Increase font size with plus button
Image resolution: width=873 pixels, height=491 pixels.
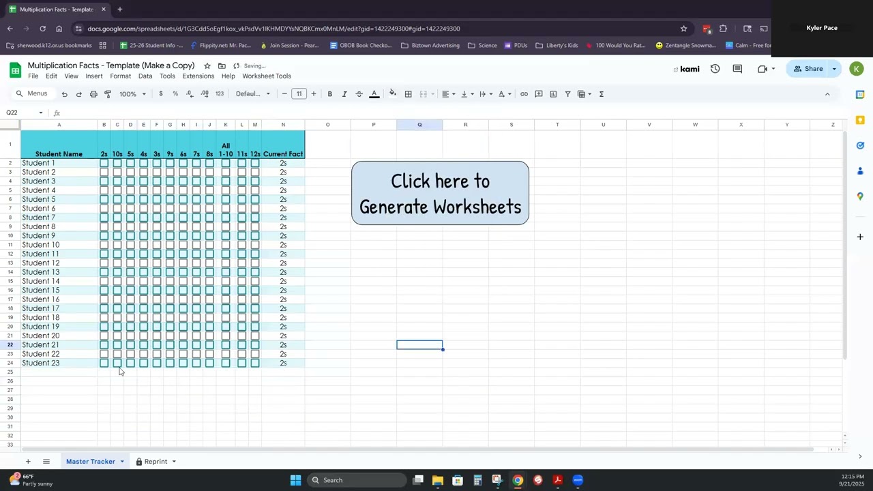pyautogui.click(x=314, y=94)
